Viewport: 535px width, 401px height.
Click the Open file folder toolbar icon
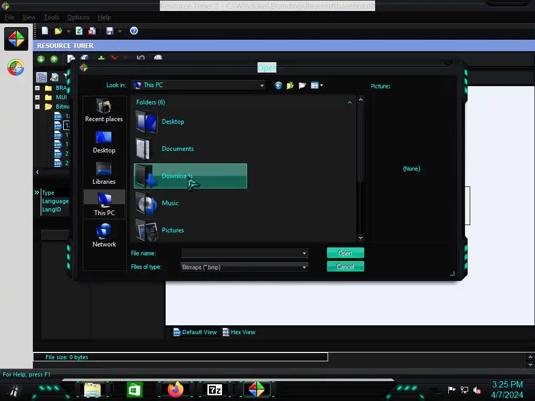click(59, 31)
